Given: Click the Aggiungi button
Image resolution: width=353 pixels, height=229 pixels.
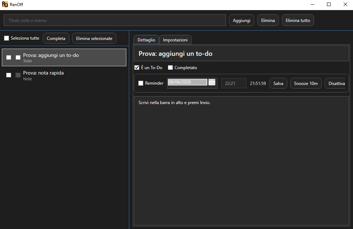Looking at the screenshot, I should 241,21.
